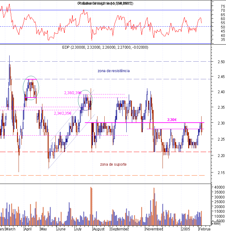The image size is (226, 231).
Task: Click the August label on time axis
Action: [99, 229]
